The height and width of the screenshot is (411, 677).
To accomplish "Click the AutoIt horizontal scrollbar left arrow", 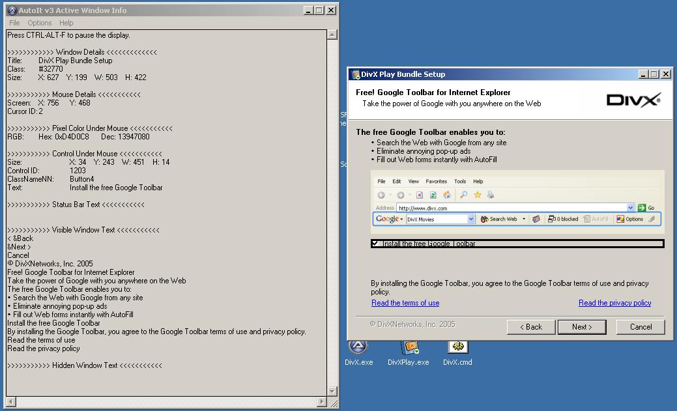I will point(11,402).
